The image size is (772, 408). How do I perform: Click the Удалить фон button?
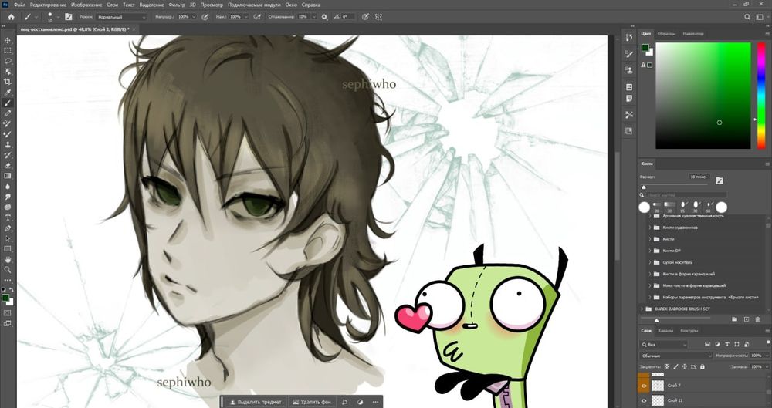pyautogui.click(x=312, y=402)
